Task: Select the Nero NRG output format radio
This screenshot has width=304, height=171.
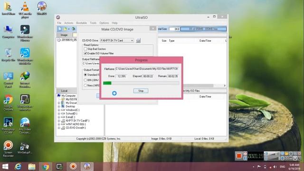Action: 85,85
